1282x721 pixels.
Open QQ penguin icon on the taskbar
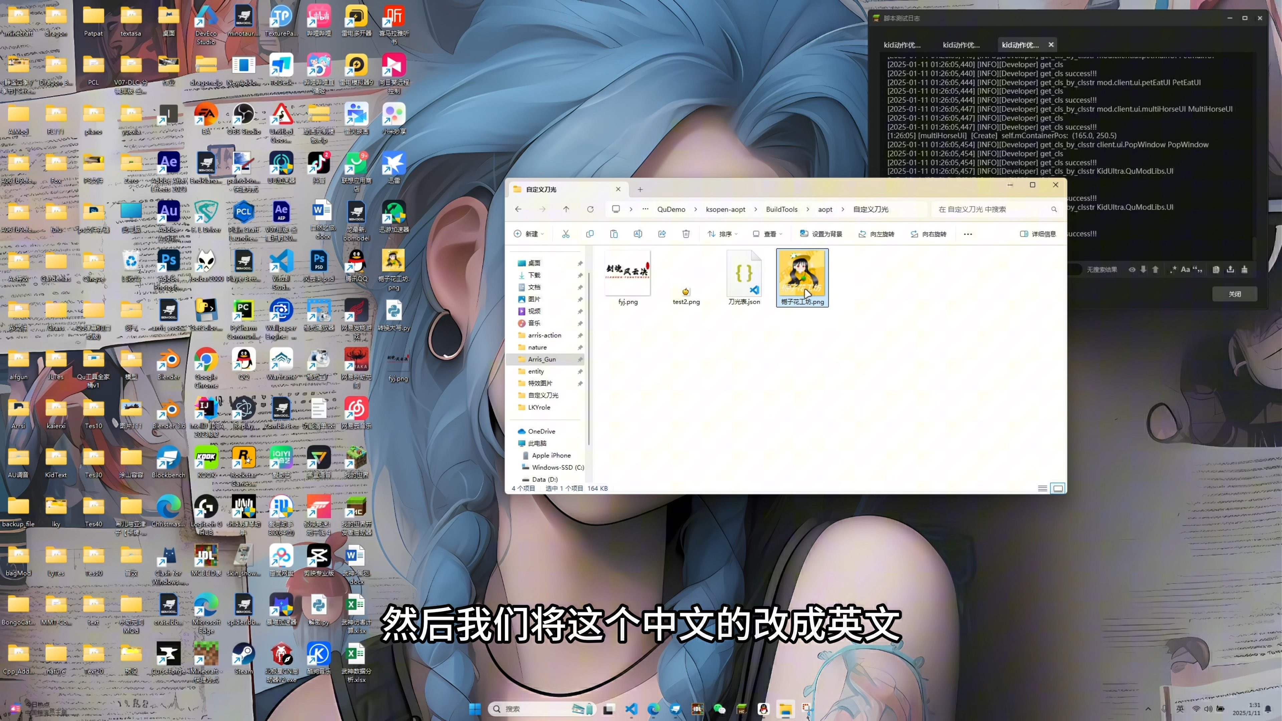coord(764,709)
